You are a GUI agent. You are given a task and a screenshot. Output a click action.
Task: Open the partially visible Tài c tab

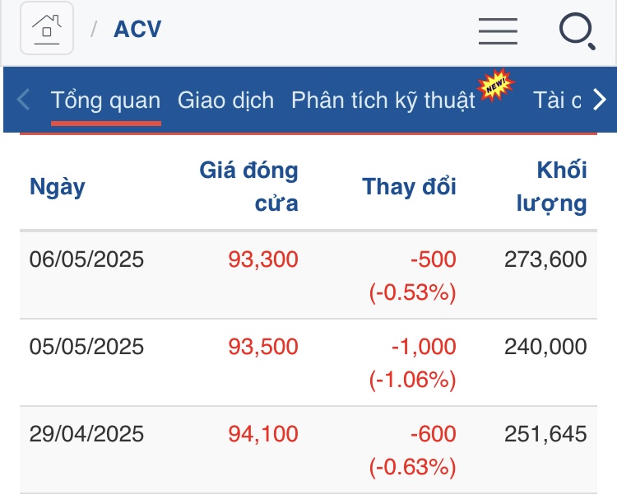pyautogui.click(x=557, y=100)
